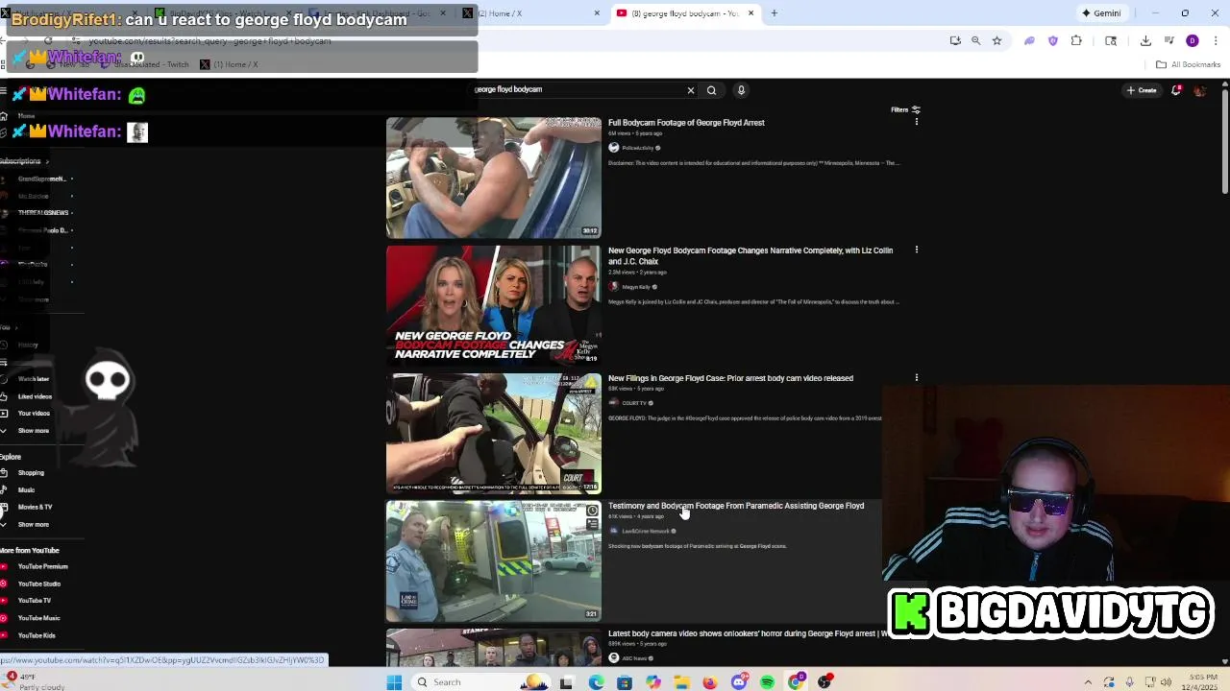The width and height of the screenshot is (1230, 691).
Task: Open YouTube Studio in sidebar
Action: point(38,584)
